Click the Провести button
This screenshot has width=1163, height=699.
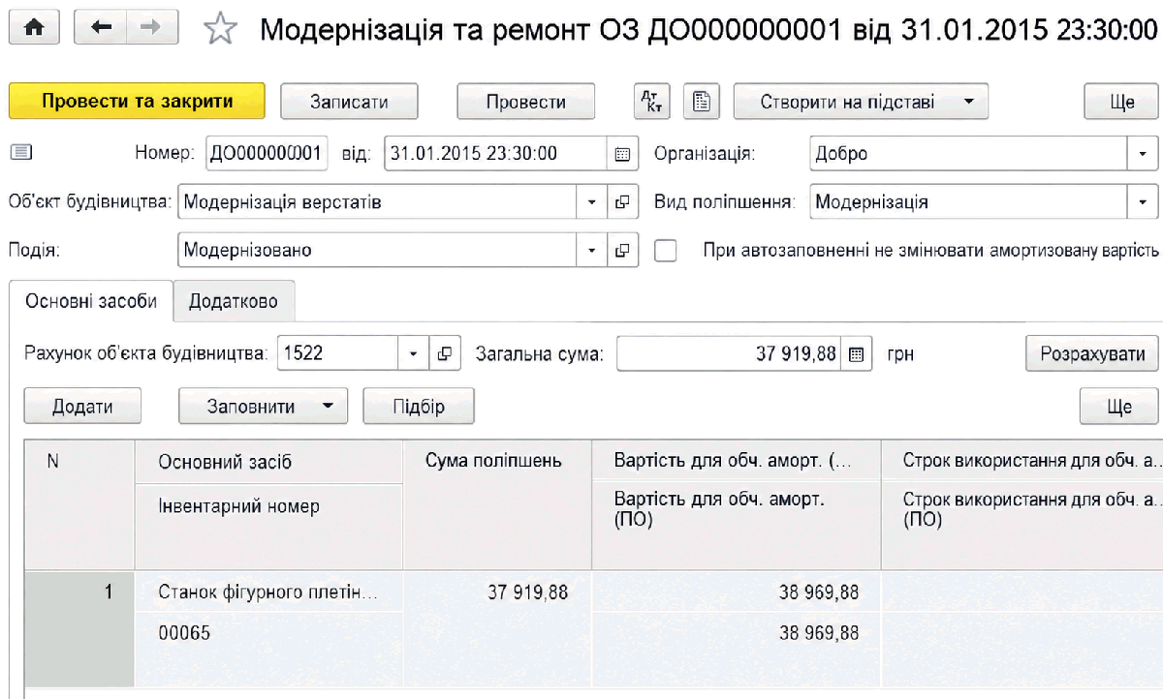coord(526,101)
